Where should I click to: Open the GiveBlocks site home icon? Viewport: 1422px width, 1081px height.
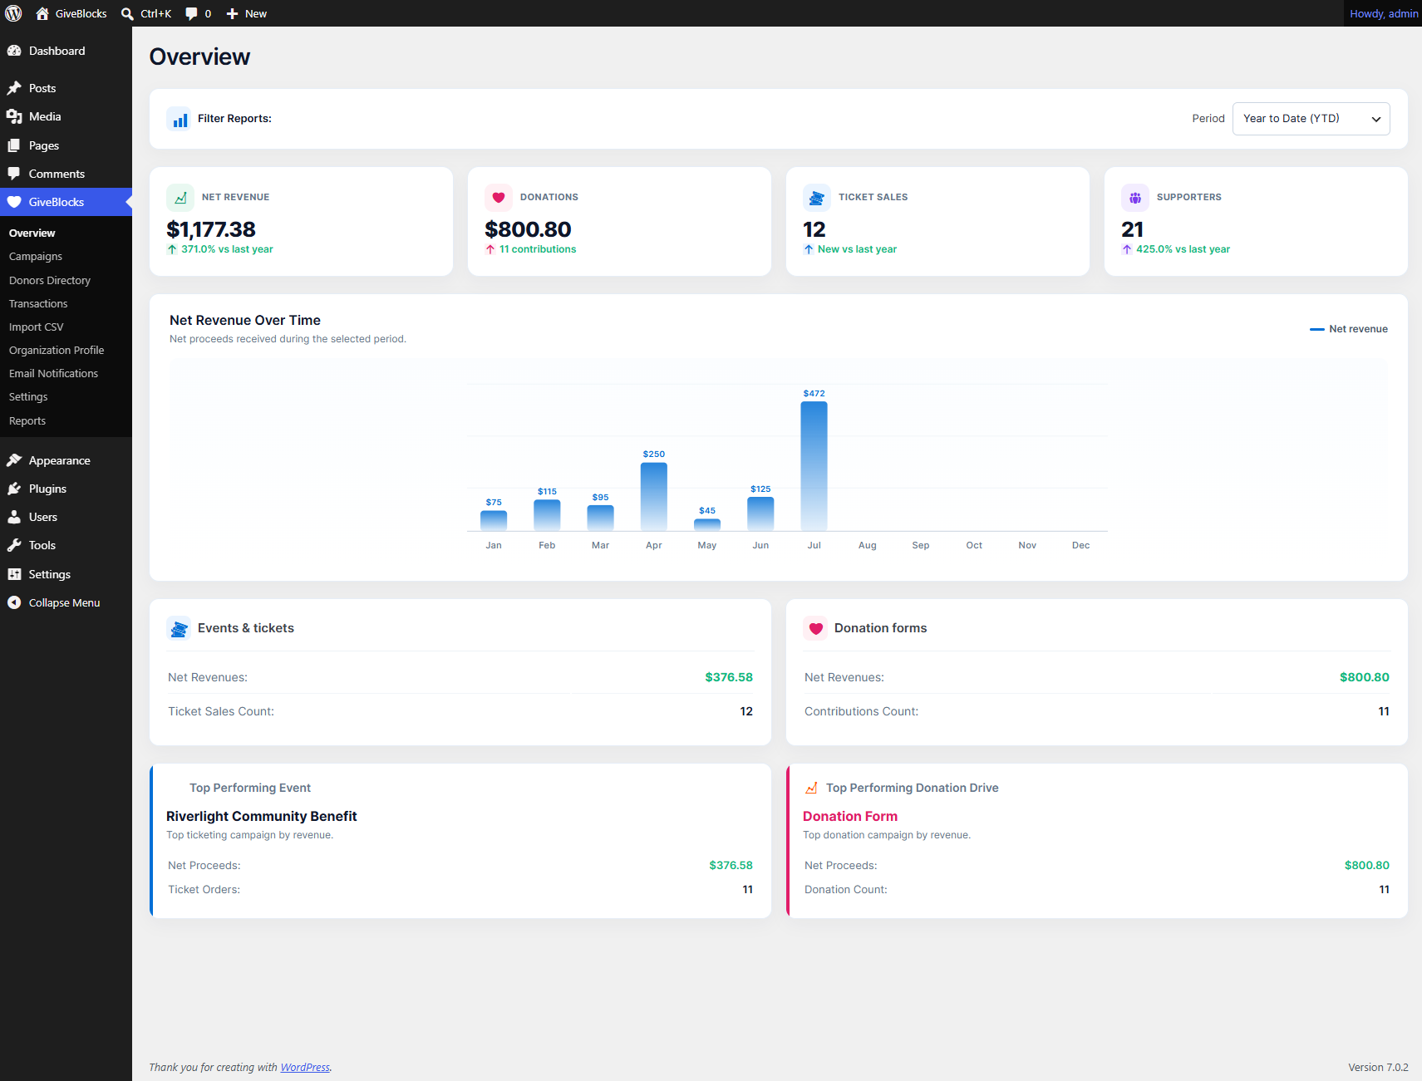(x=42, y=13)
